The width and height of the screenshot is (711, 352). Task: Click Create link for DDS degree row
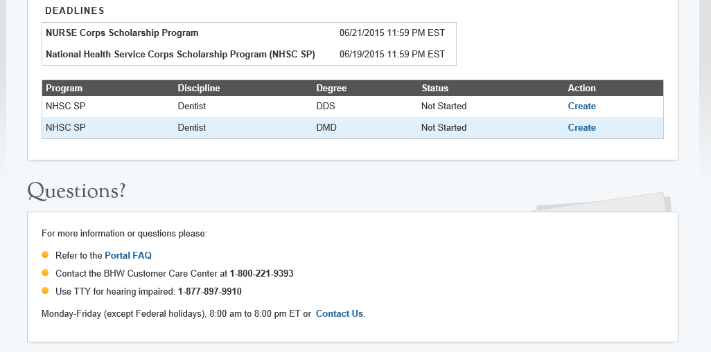(x=581, y=106)
